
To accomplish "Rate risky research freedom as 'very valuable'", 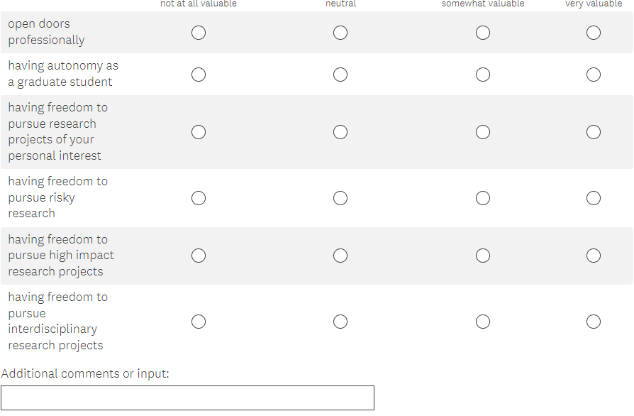I will (x=594, y=198).
